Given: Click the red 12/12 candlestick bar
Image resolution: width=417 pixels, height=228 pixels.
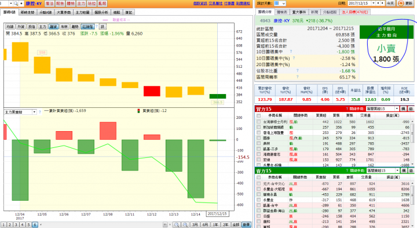Looking at the screenshot, I should (152, 91).
